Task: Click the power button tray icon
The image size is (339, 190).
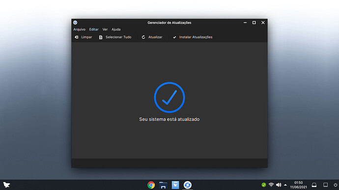Action: click(x=336, y=185)
